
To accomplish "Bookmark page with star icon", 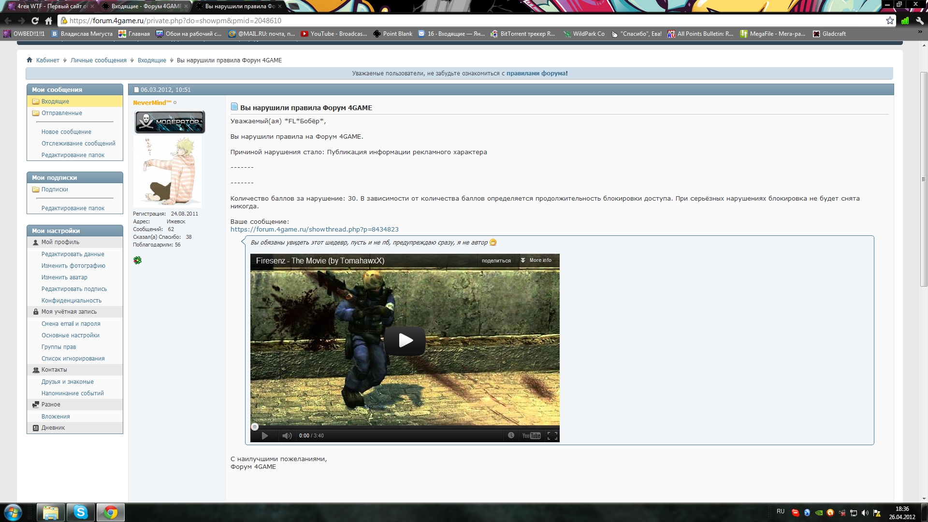I will click(890, 21).
